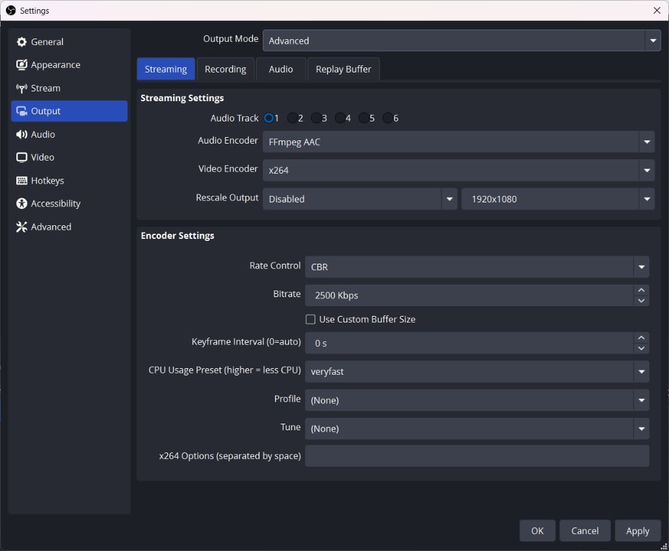
Task: Open Hotkeys settings category
Action: click(x=69, y=180)
